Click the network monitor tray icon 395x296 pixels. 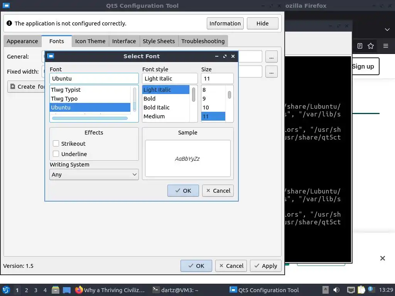pyautogui.click(x=351, y=290)
